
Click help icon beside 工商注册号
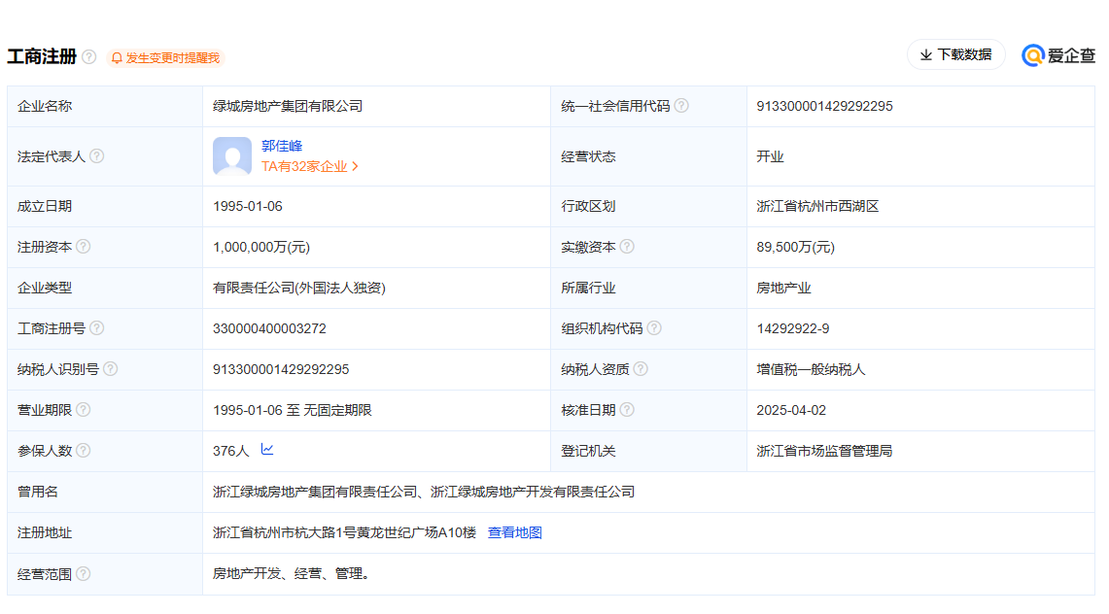click(x=97, y=327)
